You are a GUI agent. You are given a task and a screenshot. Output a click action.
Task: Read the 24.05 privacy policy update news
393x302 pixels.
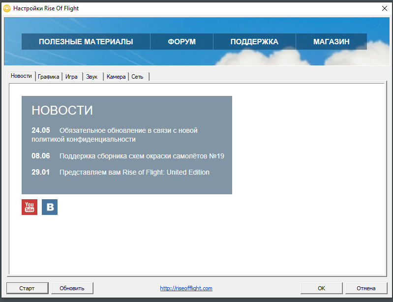pyautogui.click(x=128, y=135)
